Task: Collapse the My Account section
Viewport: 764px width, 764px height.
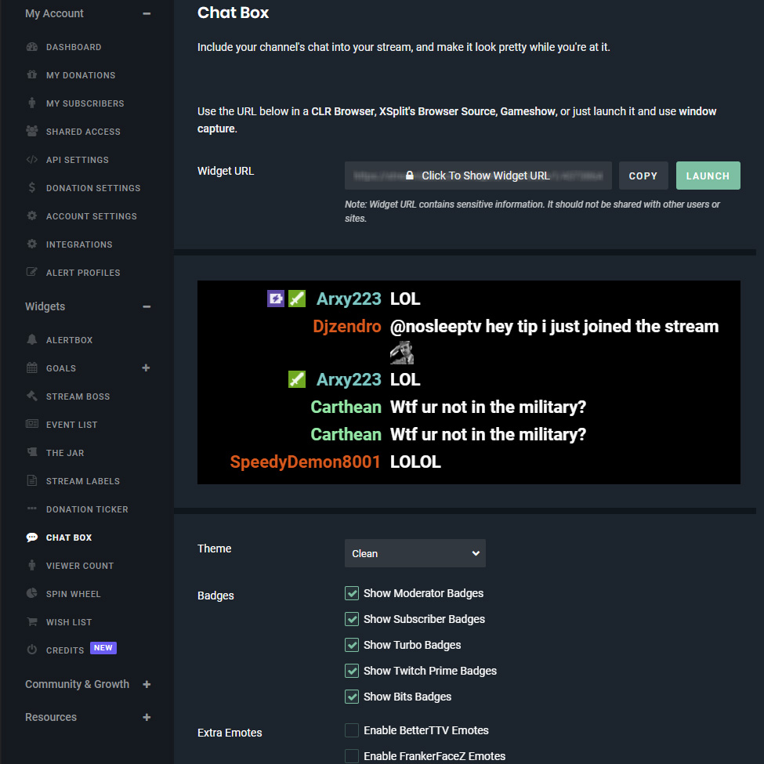Action: click(x=147, y=13)
